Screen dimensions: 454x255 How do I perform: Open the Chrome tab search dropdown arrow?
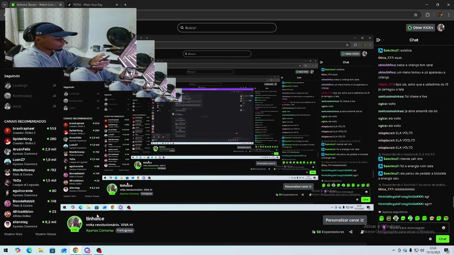(5, 5)
